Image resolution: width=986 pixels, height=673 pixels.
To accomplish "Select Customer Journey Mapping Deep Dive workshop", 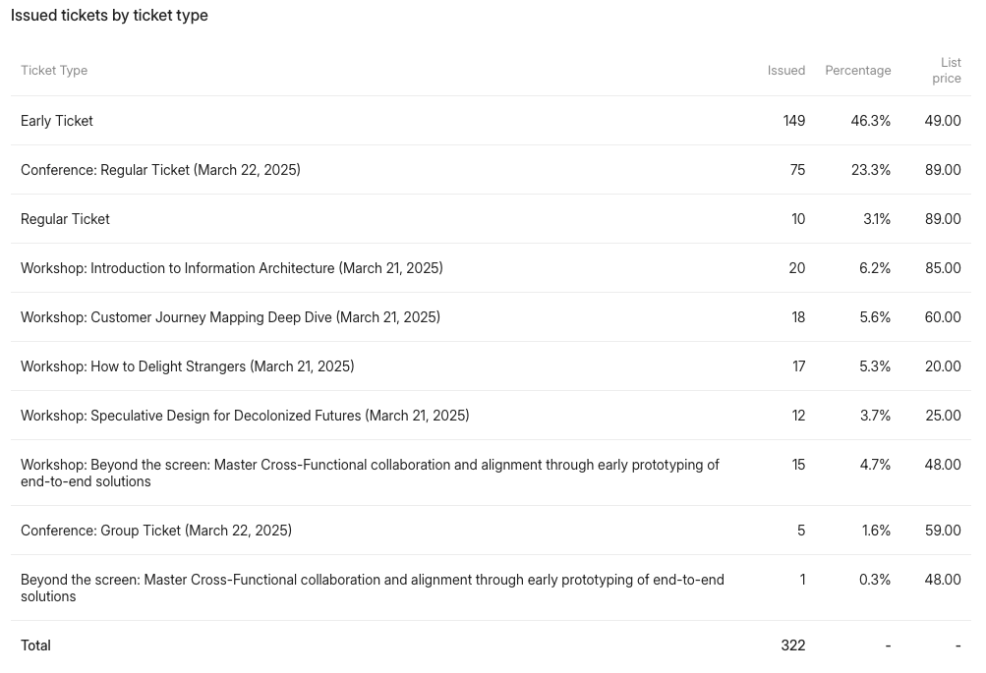I will tap(230, 317).
